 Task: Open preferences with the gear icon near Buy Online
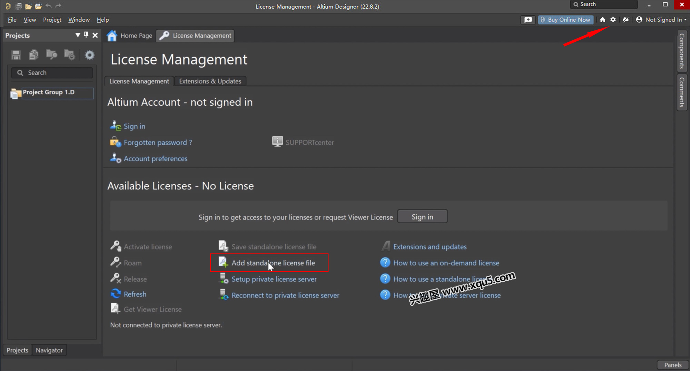pos(613,20)
